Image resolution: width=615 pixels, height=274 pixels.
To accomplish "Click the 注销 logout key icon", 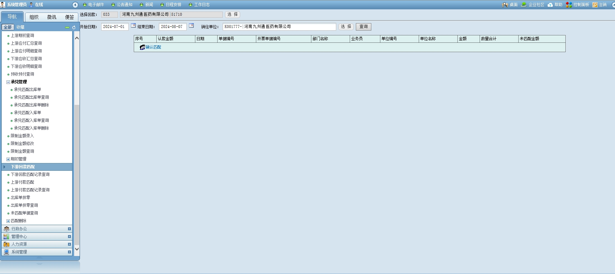I will 595,5.
